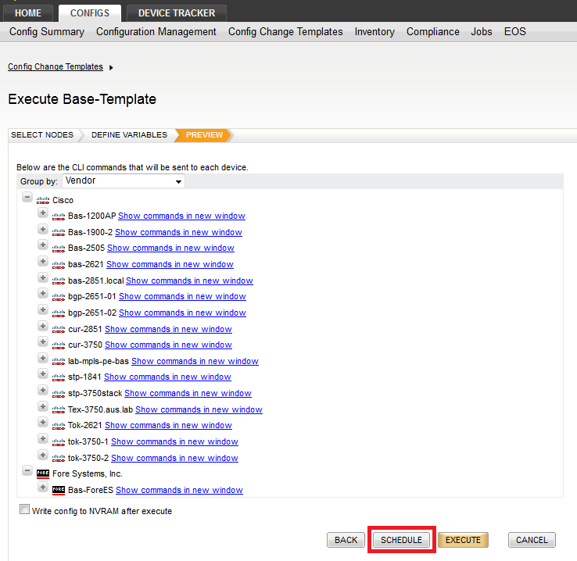Click Cisco icon beside stp-1841

click(58, 377)
